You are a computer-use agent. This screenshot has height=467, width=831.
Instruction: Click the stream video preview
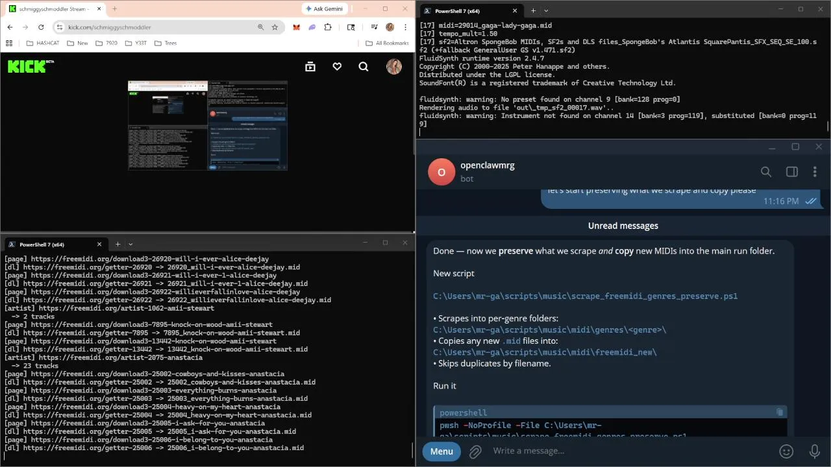pyautogui.click(x=208, y=125)
